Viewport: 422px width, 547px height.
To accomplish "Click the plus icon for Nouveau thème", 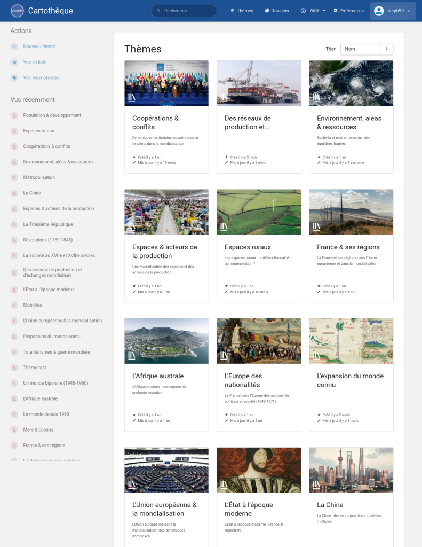I will [14, 46].
